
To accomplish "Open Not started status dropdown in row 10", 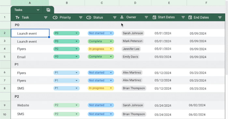I will 101,114.
